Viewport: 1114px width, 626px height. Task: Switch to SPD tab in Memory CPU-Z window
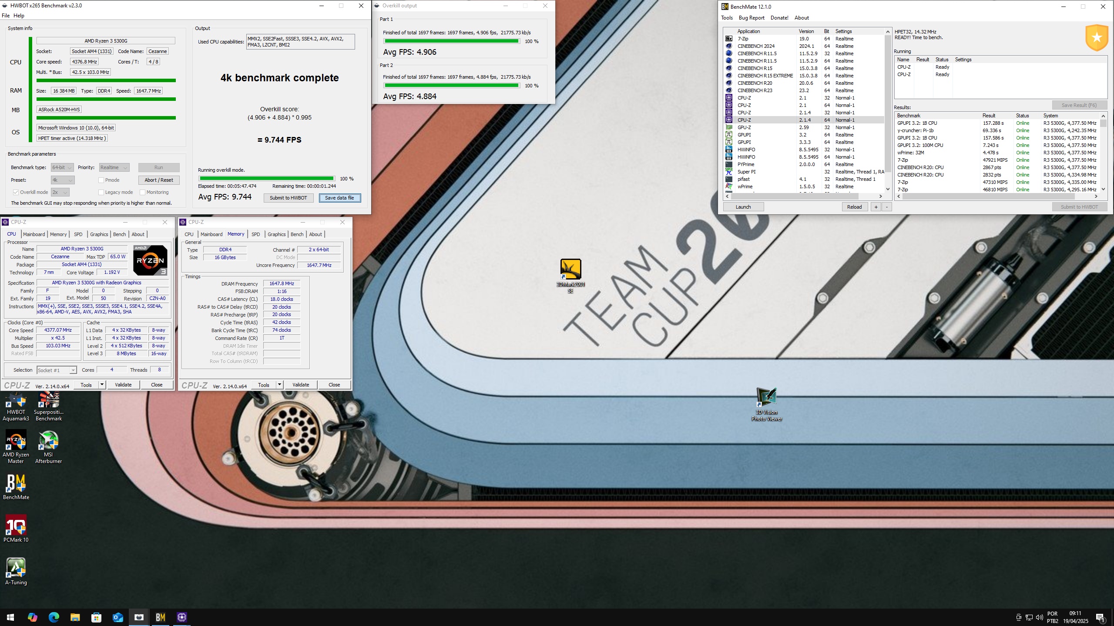click(256, 234)
